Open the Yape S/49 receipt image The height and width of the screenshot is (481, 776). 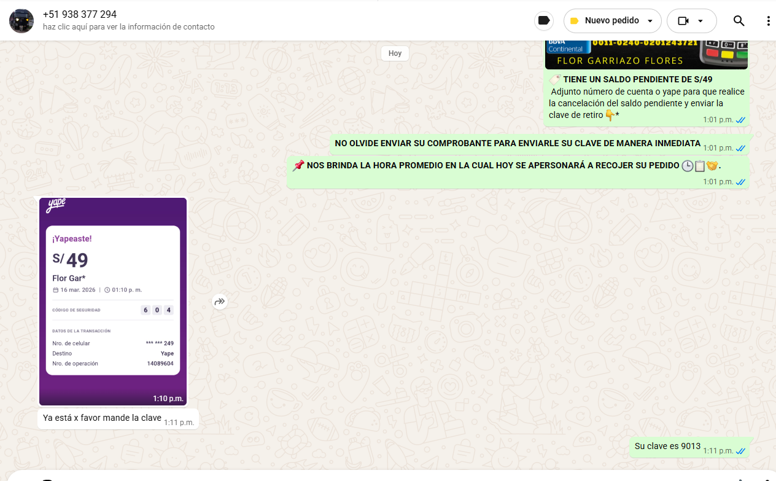[x=113, y=301]
